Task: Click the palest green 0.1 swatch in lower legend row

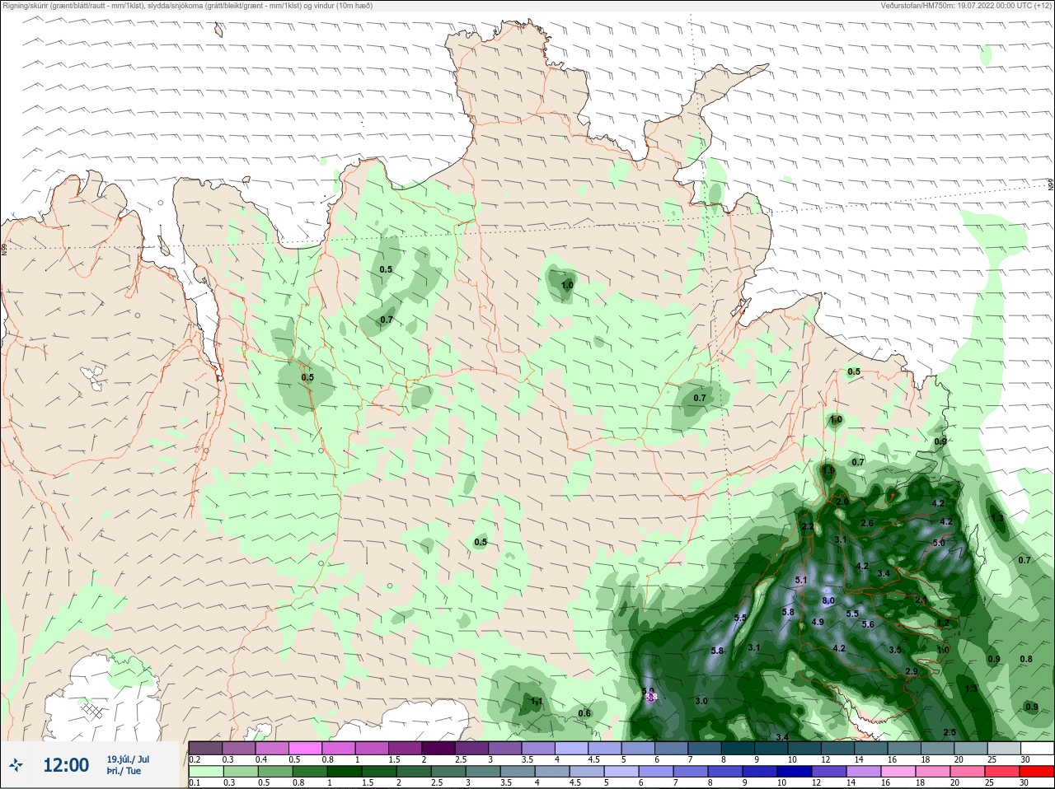Action: pyautogui.click(x=205, y=772)
